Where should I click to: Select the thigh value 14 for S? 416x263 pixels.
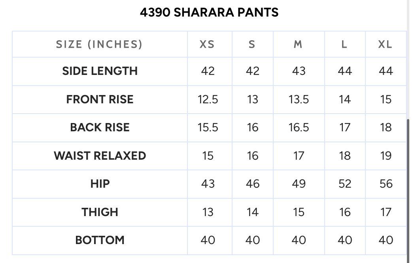point(253,212)
